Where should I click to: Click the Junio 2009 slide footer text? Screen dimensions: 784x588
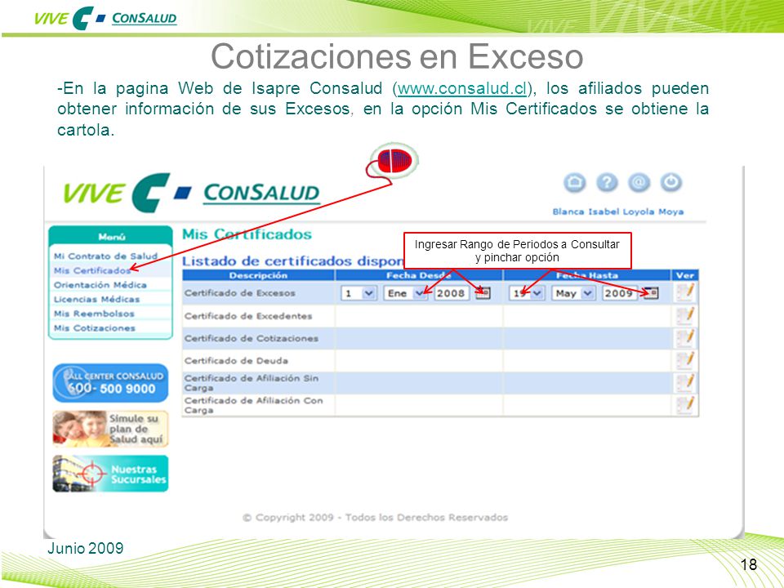pyautogui.click(x=86, y=548)
